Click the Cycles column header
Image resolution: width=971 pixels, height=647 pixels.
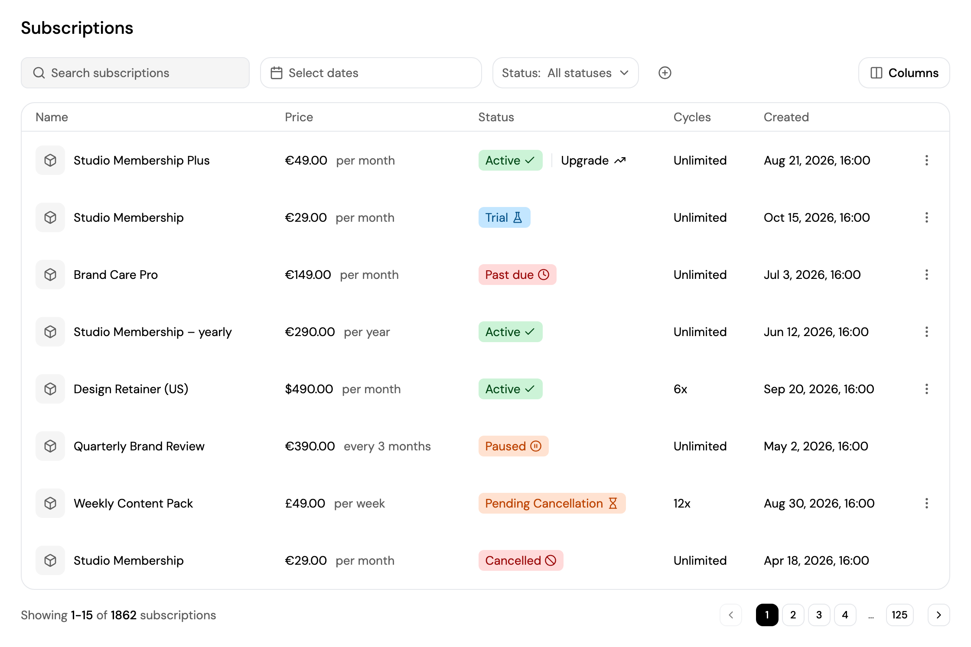pos(692,117)
